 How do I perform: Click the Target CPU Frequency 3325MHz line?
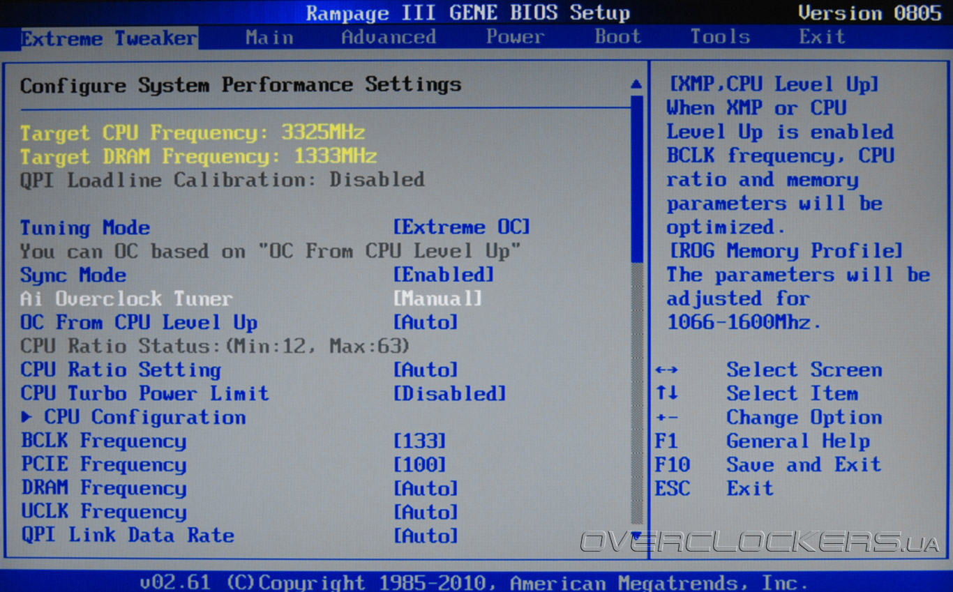pyautogui.click(x=193, y=132)
